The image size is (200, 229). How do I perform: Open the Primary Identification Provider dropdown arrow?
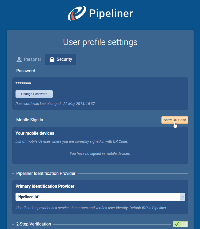click(x=182, y=197)
